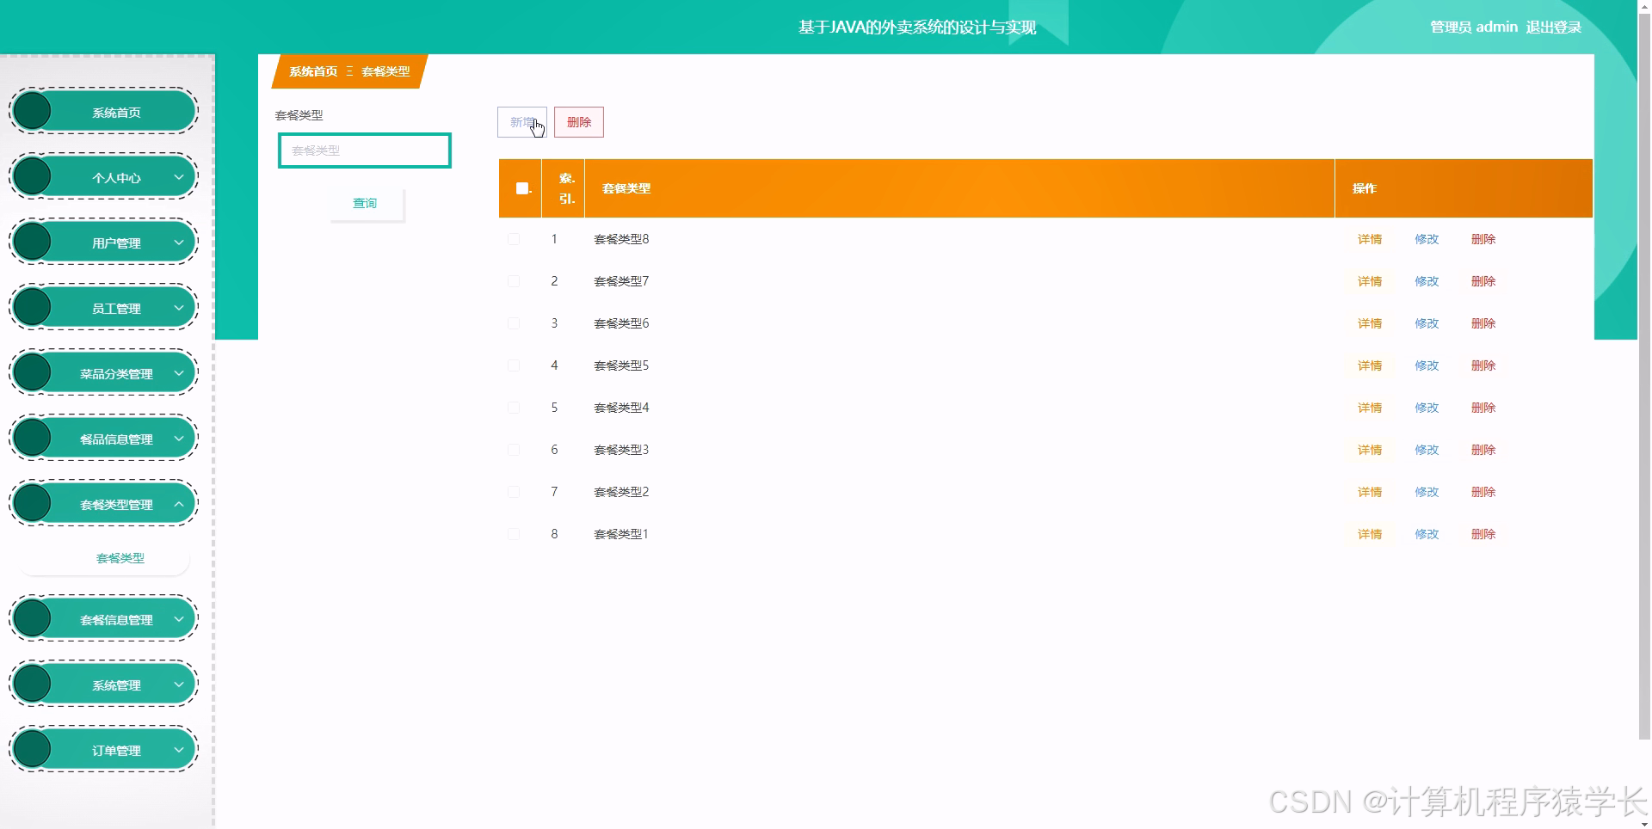The width and height of the screenshot is (1652, 829).
Task: Focus the 套餐类型 search input field
Action: (x=365, y=150)
